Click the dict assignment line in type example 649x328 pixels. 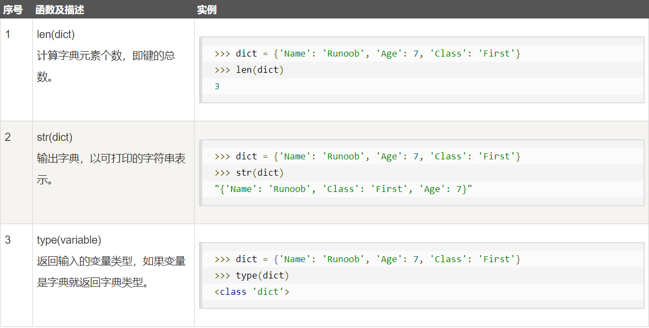[x=368, y=259]
